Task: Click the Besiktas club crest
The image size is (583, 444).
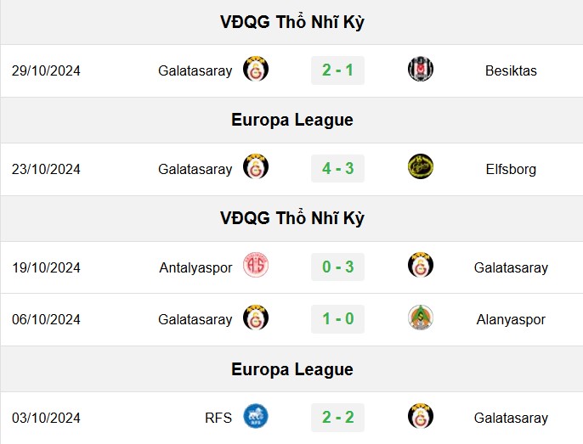Action: click(421, 69)
